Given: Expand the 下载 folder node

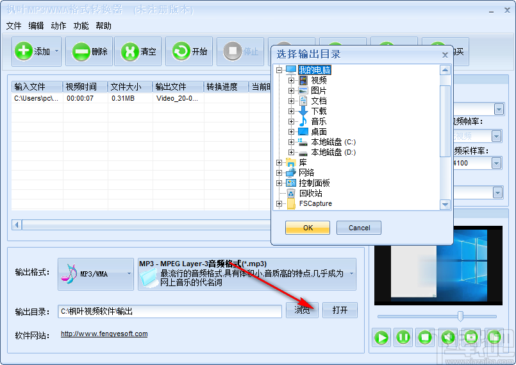Looking at the screenshot, I should [x=291, y=111].
